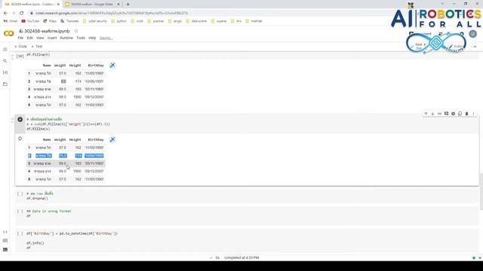Click the Saving... status link
483x271 pixels.
coord(106,38)
